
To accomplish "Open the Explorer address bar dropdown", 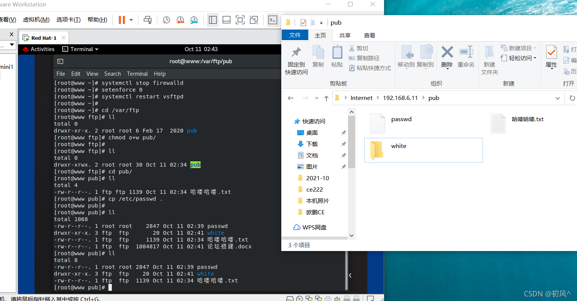I will (x=558, y=98).
